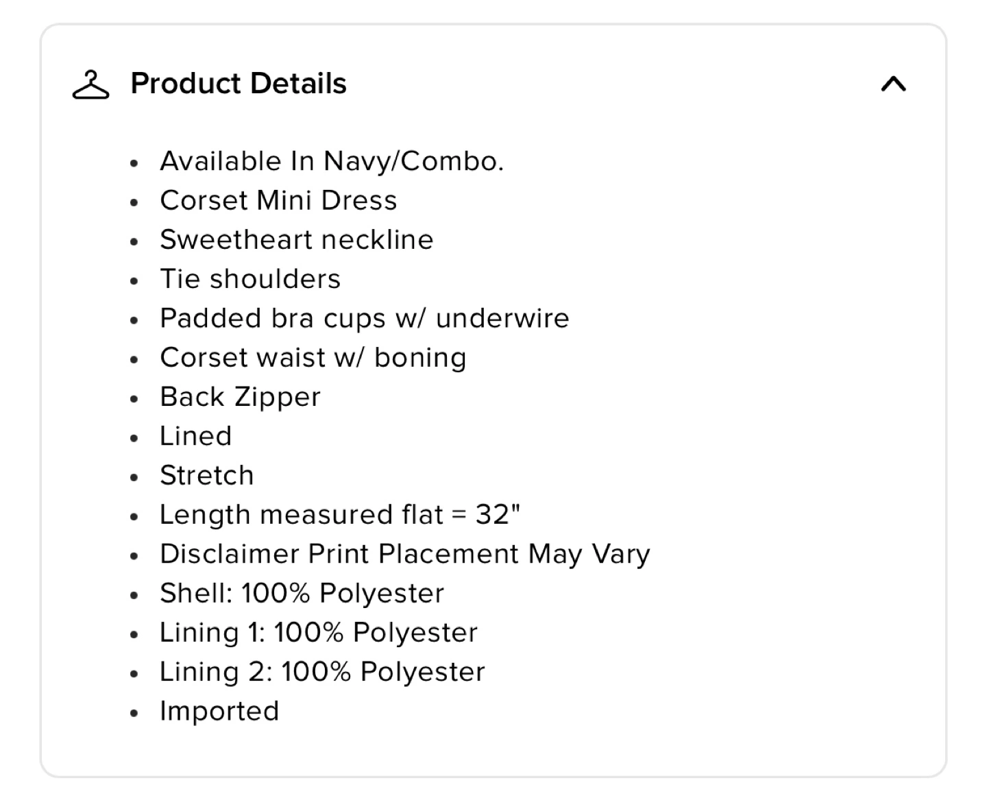Click the Lined list item
This screenshot has width=987, height=811.
(x=195, y=436)
